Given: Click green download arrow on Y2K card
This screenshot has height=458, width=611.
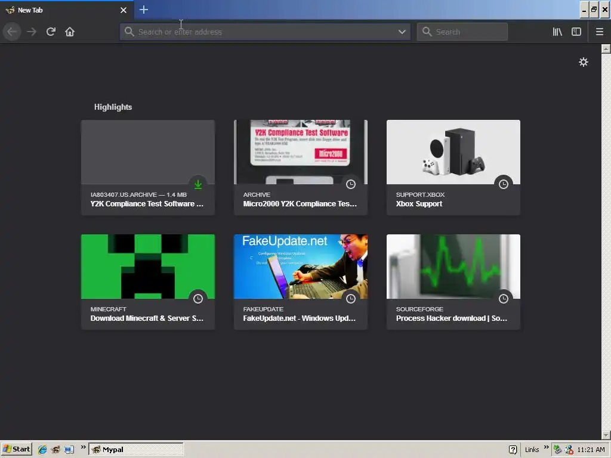Looking at the screenshot, I should 198,184.
